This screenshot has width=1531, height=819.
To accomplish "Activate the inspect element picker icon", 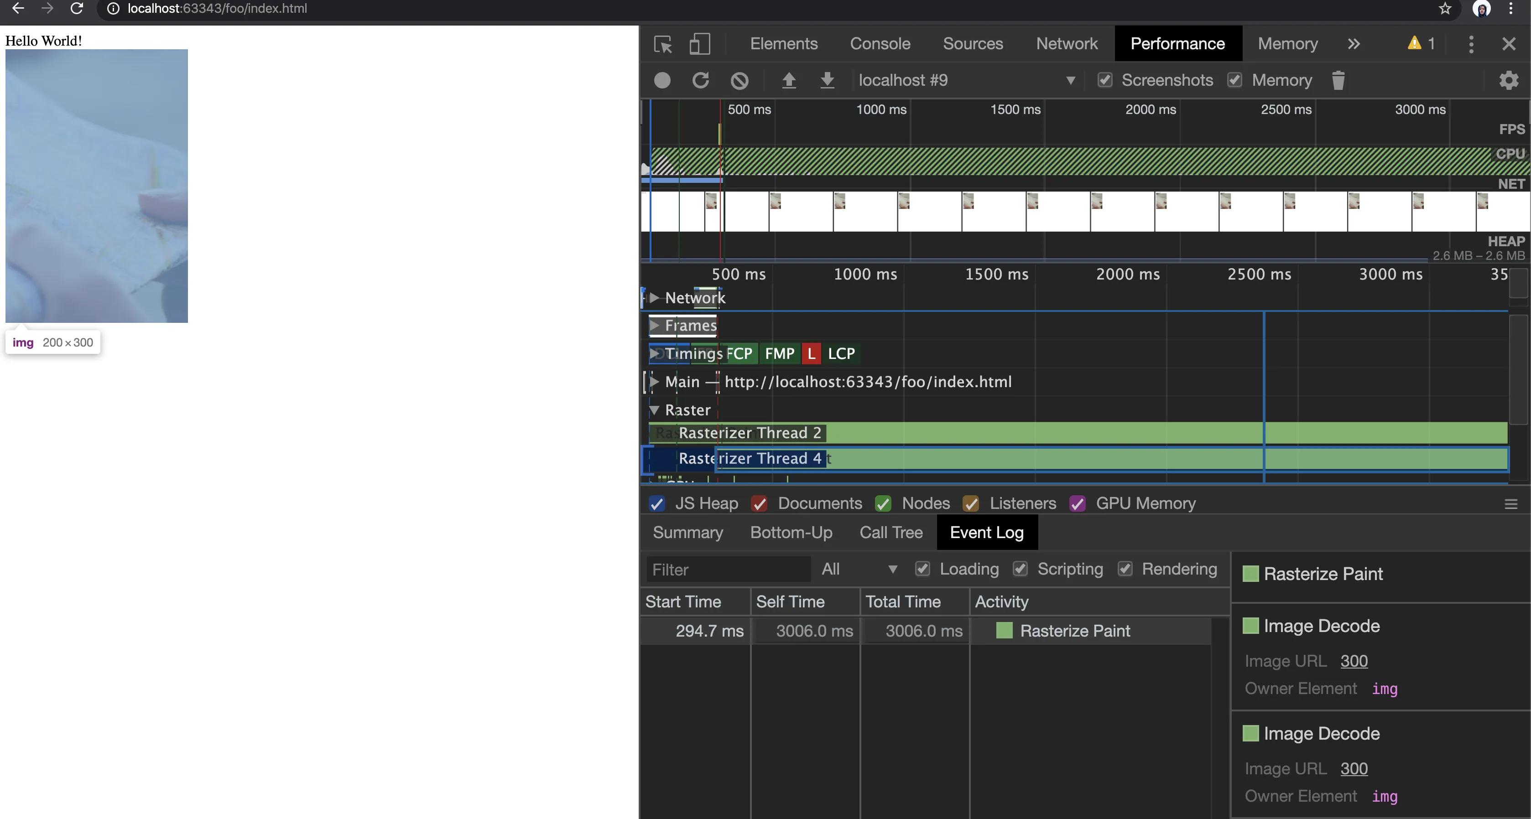I will [663, 44].
